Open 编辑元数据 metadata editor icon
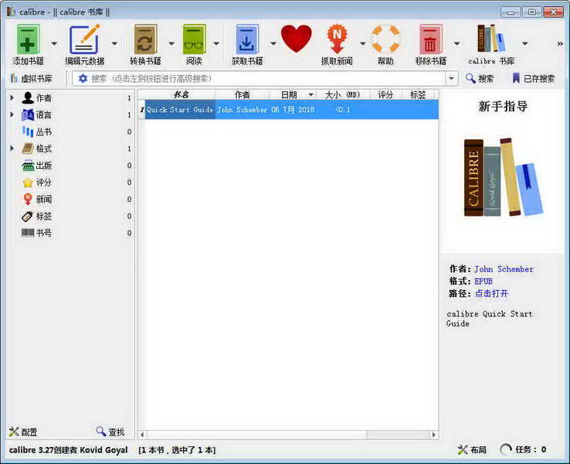Screen dimensions: 570x464 point(84,39)
